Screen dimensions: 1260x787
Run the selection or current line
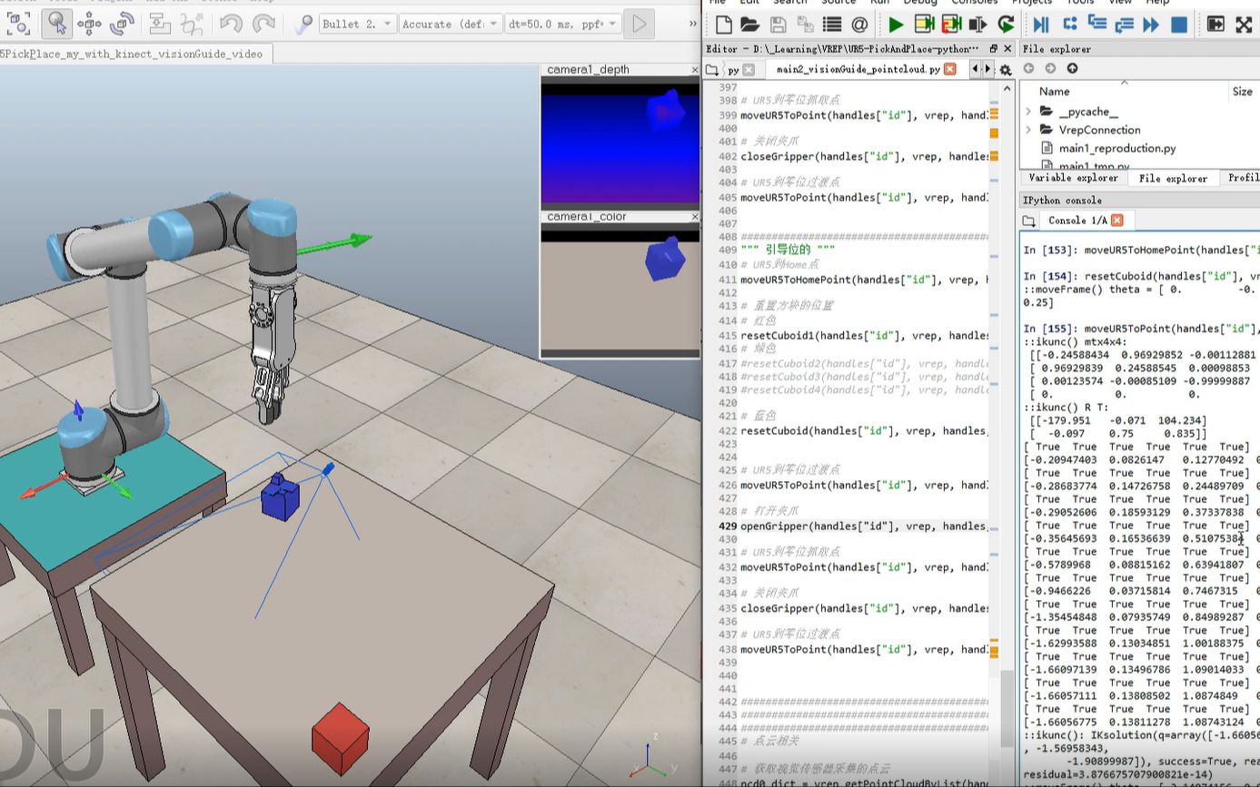pyautogui.click(x=978, y=25)
